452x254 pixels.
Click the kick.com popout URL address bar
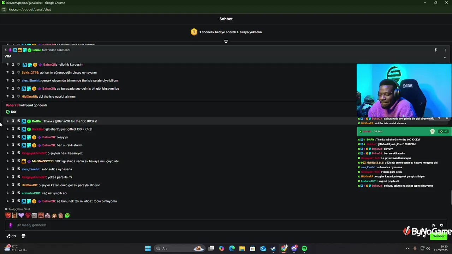(x=30, y=10)
